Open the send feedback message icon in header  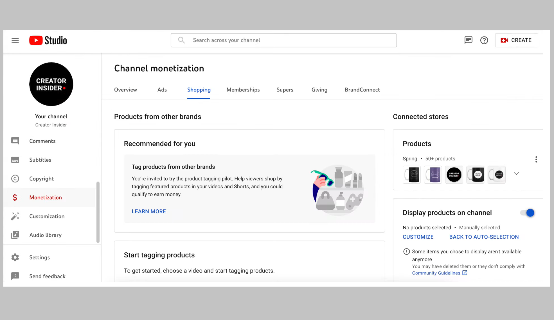468,40
